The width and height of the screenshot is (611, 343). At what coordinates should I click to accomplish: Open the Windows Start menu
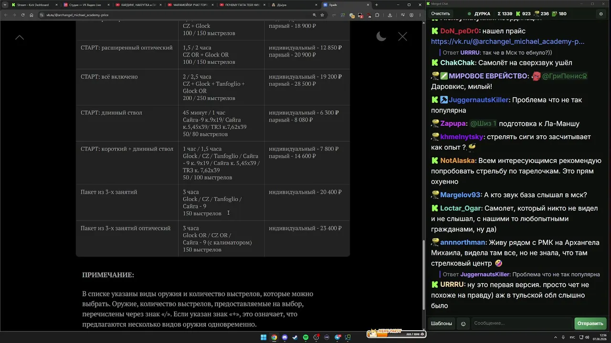click(x=263, y=337)
